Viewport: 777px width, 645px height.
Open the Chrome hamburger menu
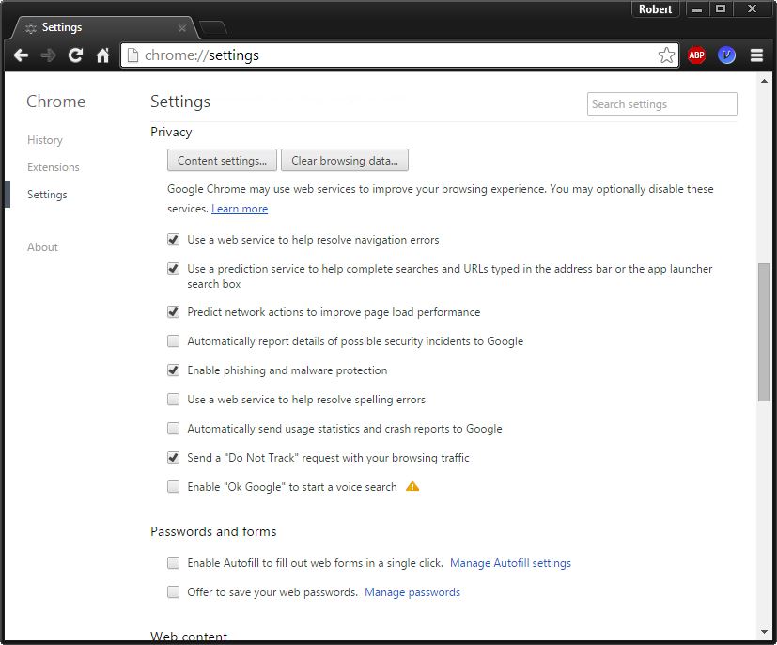(756, 55)
